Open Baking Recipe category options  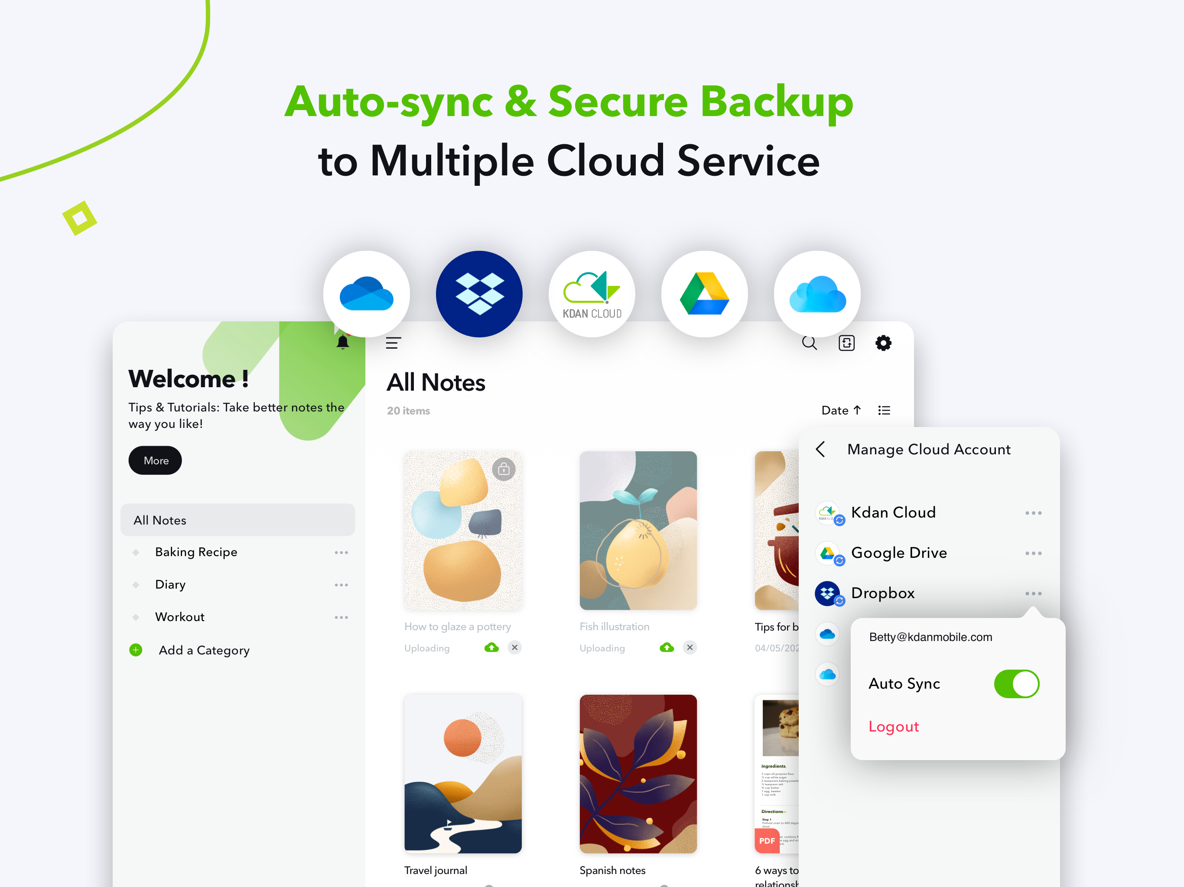[341, 552]
